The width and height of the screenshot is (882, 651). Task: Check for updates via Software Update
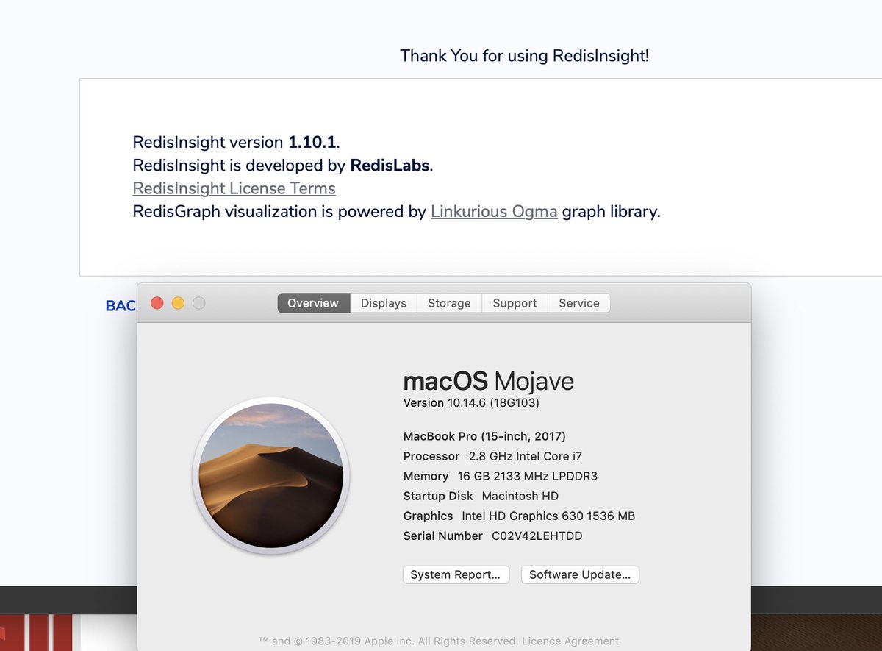[580, 574]
